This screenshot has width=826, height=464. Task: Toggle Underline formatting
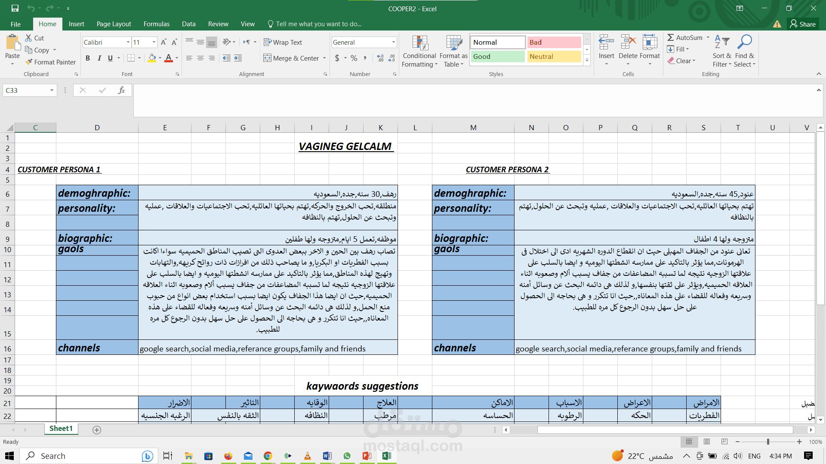tap(111, 58)
